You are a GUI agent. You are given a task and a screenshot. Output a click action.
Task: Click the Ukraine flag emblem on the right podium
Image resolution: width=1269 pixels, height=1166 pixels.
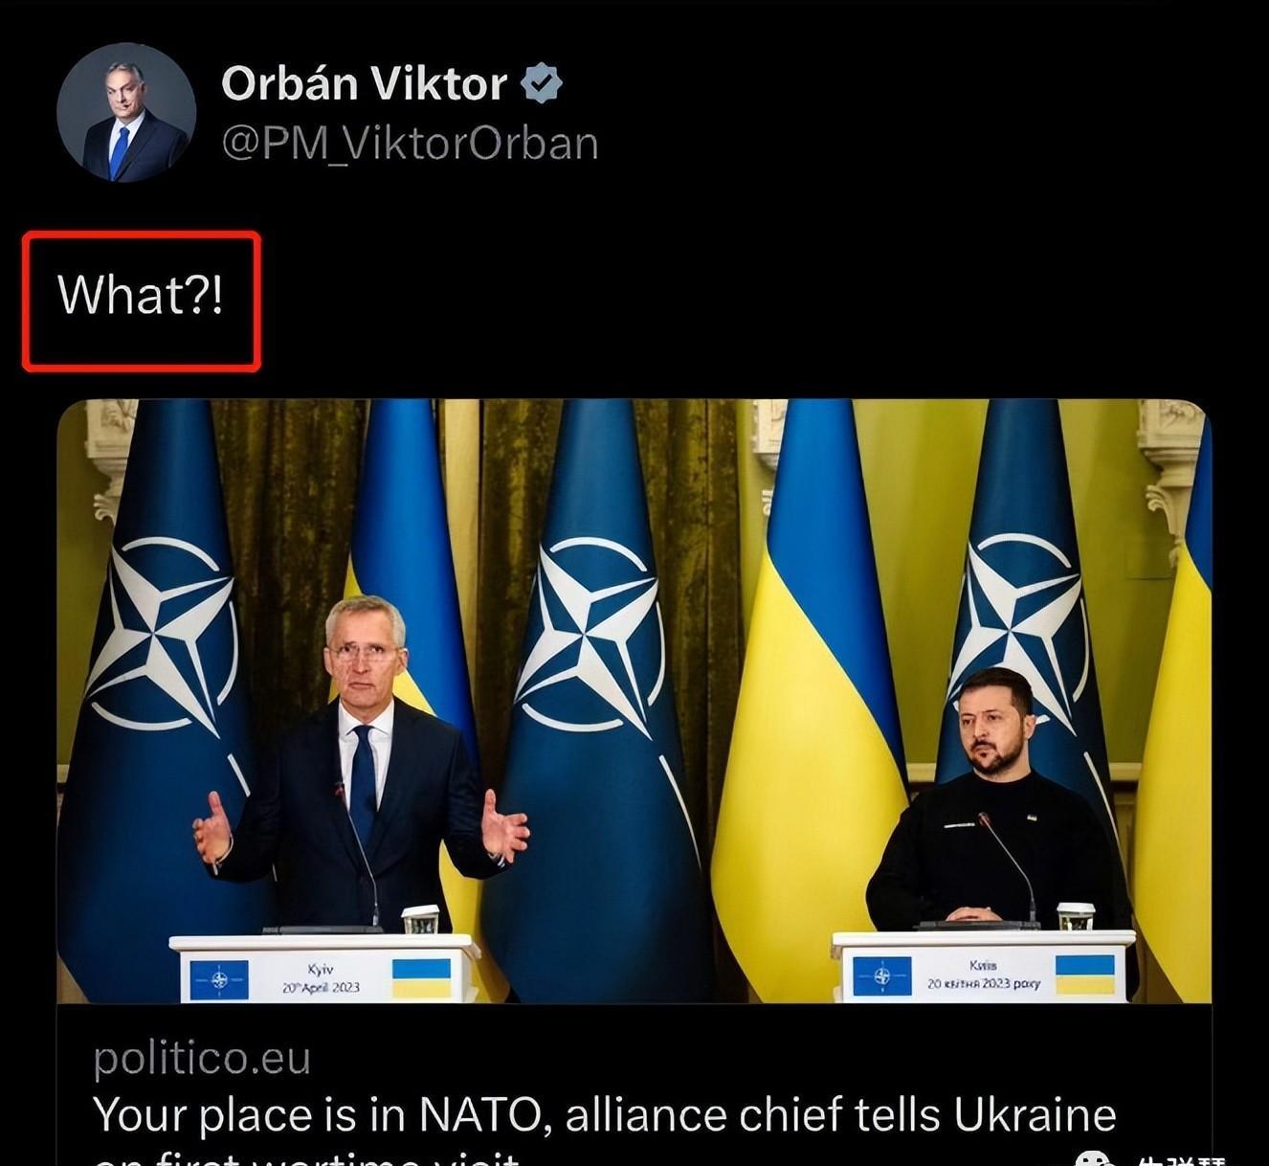[1085, 974]
